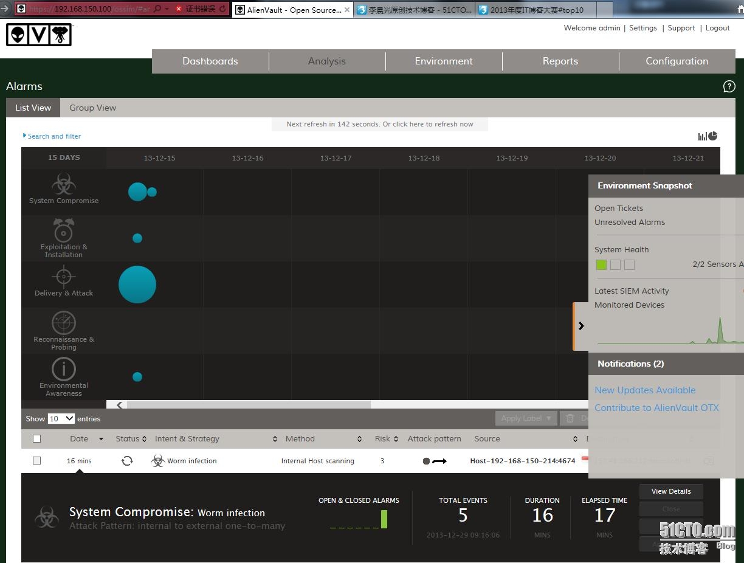Screen dimensions: 744x563
Task: Click the AlienVault logo
Action: pos(39,35)
